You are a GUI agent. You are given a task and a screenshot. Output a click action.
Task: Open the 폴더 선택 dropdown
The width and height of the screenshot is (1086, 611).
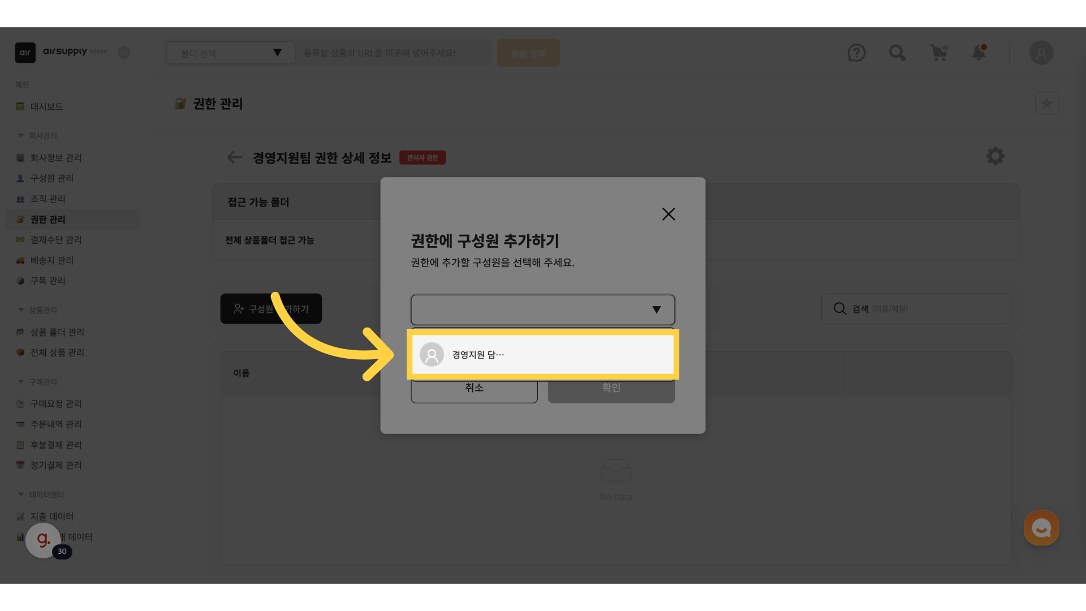(231, 53)
